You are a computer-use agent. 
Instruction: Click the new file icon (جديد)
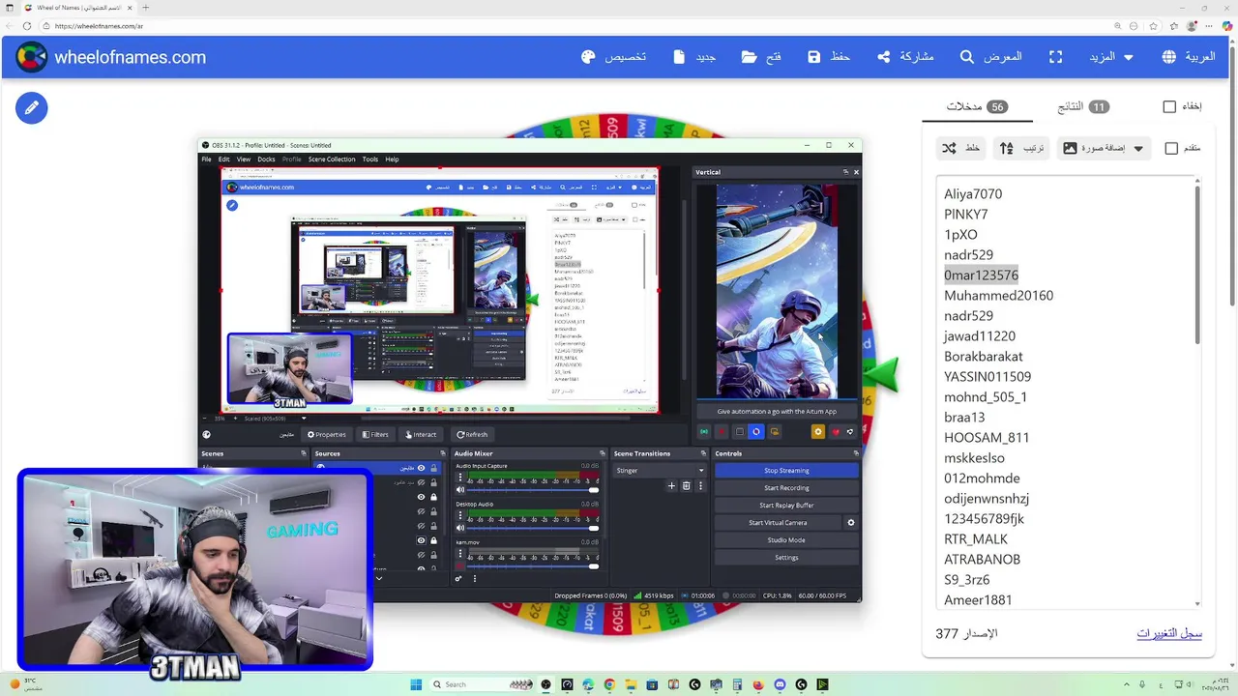(679, 57)
